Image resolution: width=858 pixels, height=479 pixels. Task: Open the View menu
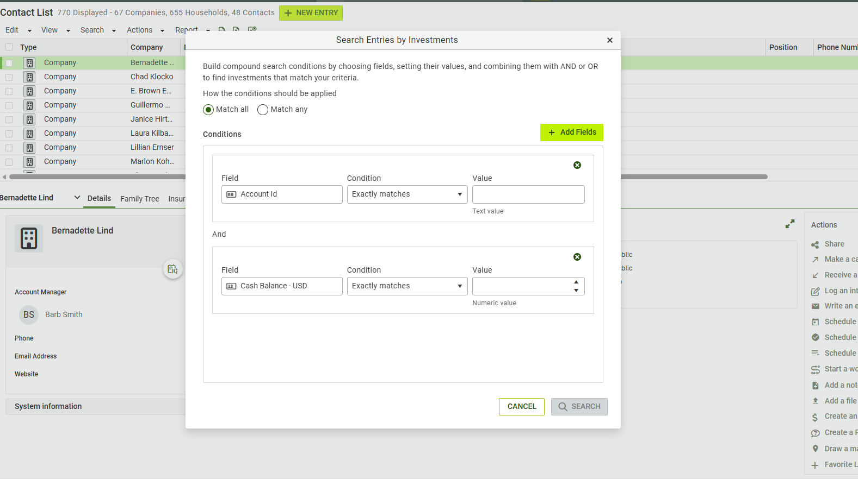pos(56,30)
